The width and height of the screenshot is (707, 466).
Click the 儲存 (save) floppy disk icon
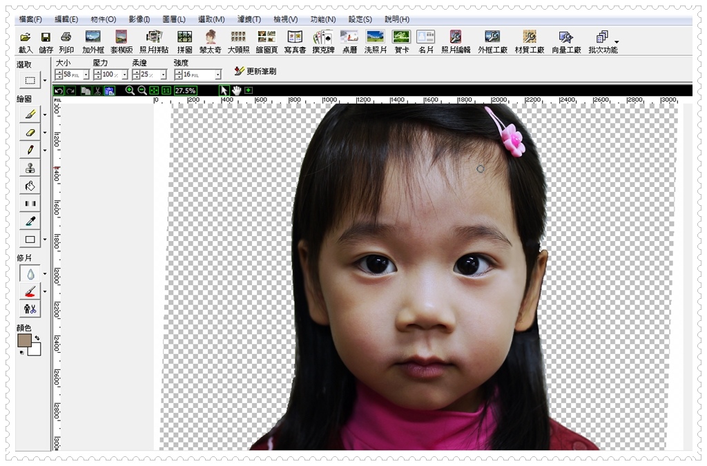46,37
